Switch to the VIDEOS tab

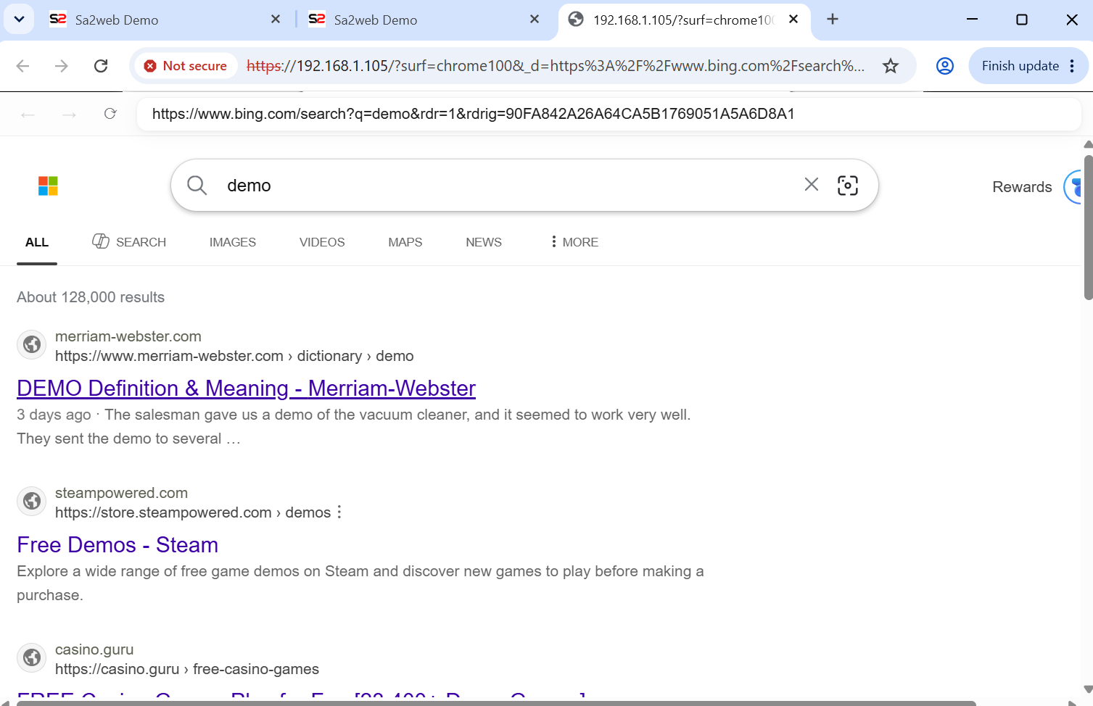(x=322, y=242)
